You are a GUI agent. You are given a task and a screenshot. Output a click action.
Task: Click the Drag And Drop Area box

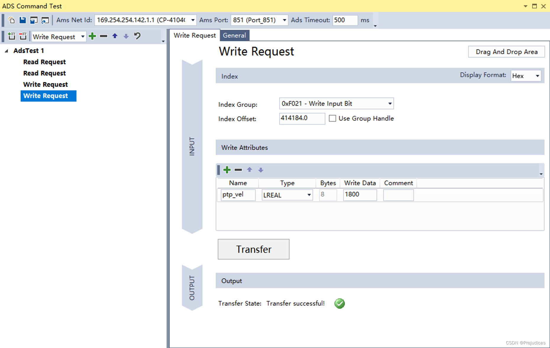coord(506,52)
